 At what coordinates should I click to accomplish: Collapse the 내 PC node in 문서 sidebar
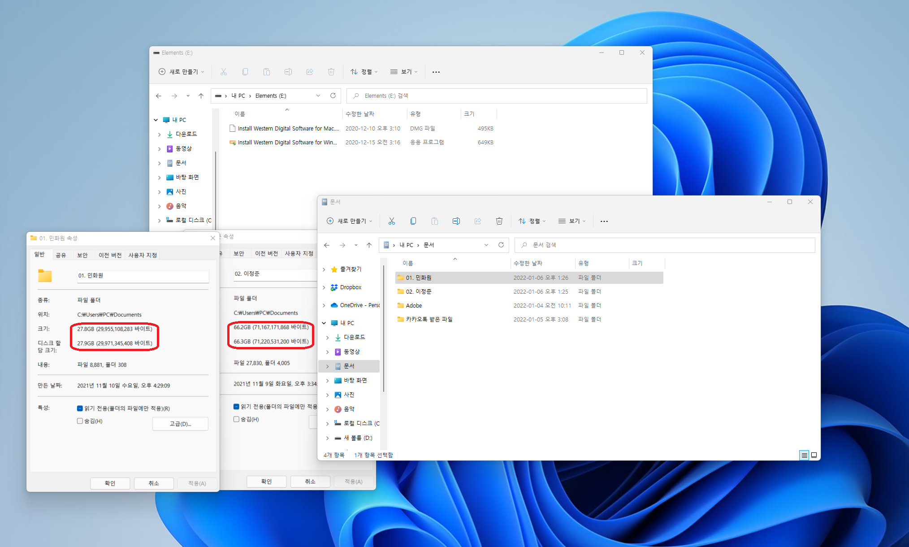[x=324, y=323]
